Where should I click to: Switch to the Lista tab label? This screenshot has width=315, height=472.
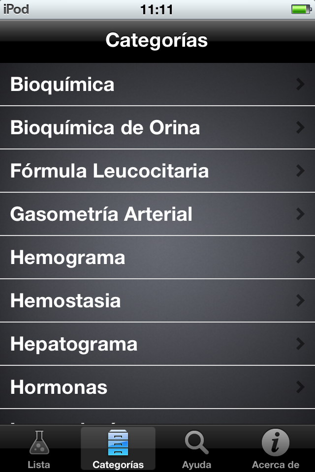[x=39, y=465]
